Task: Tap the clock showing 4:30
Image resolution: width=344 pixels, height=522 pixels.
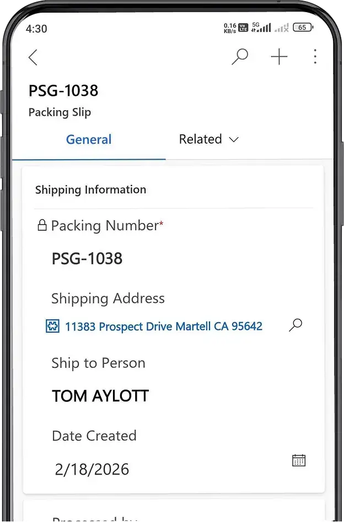Action: pyautogui.click(x=36, y=29)
